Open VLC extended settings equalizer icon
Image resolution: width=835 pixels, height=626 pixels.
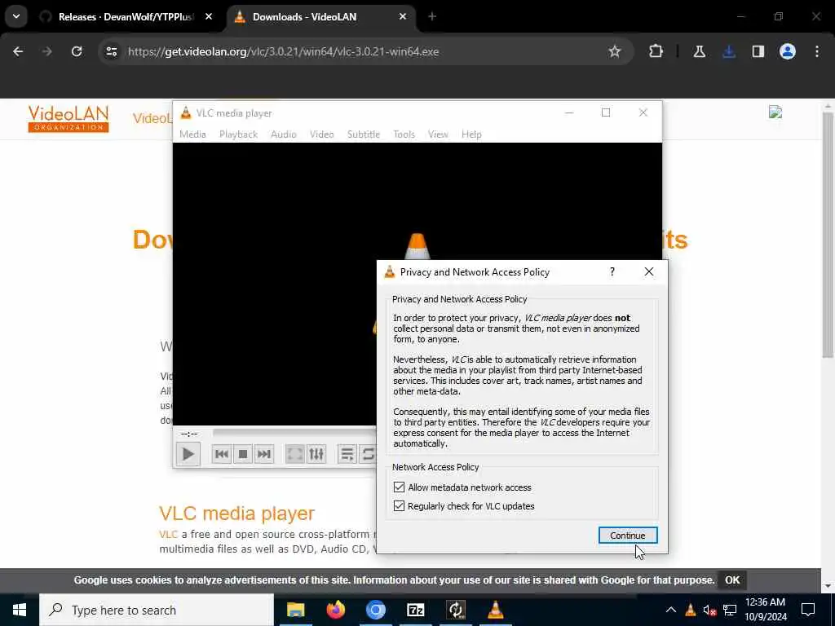click(316, 454)
